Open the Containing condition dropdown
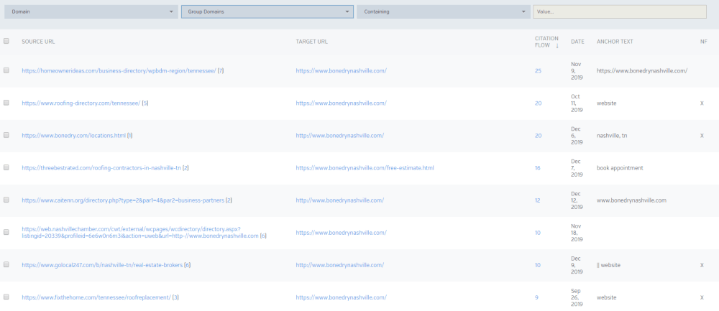719x311 pixels. pyautogui.click(x=443, y=11)
